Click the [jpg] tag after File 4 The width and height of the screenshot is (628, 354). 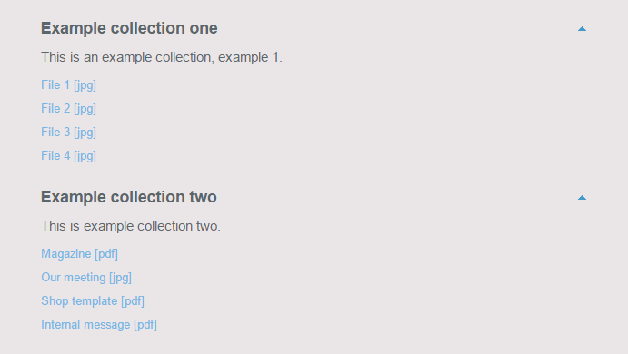click(x=85, y=155)
